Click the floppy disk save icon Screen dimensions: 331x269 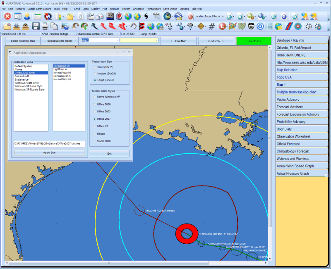pyautogui.click(x=36, y=26)
